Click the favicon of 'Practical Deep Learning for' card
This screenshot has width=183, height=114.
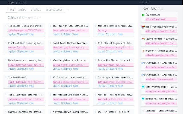point(6,43)
